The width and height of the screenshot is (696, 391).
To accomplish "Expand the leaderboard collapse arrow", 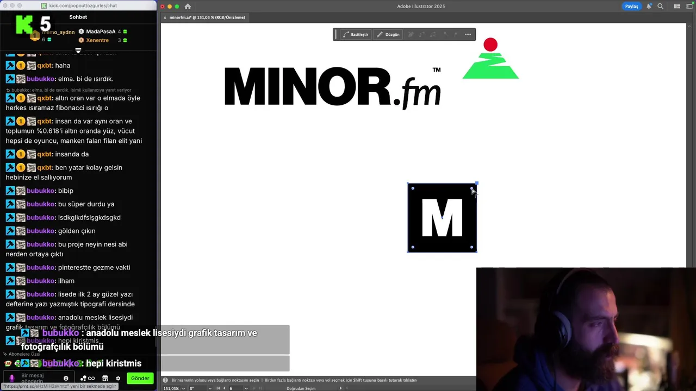I will coord(78,50).
